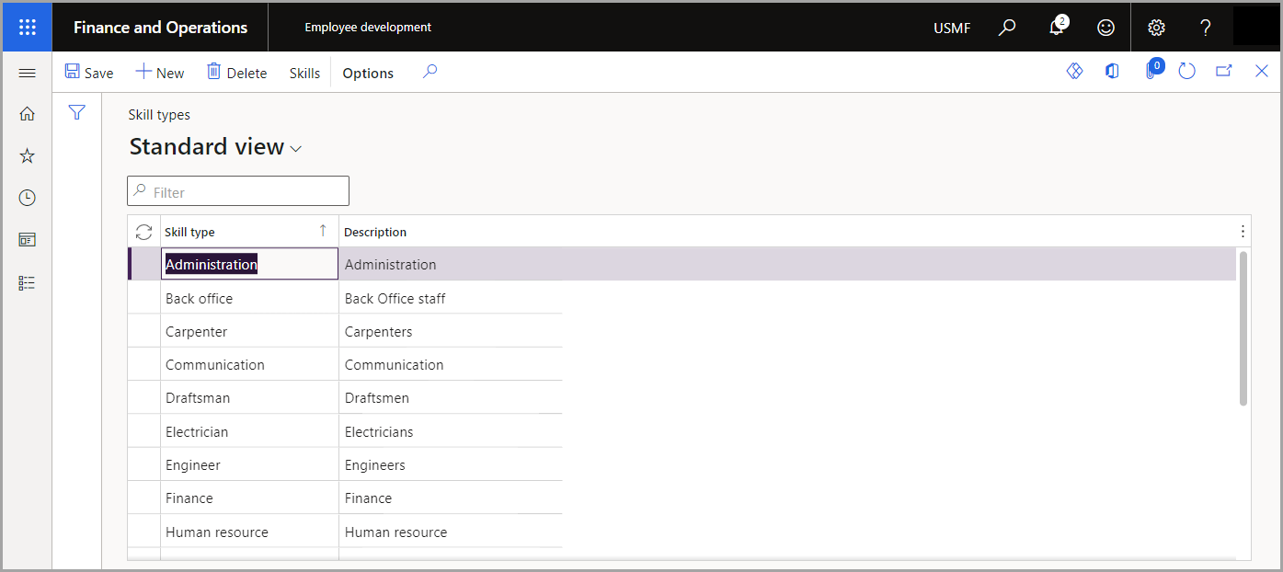Open Modules list icon in sidebar
Screen dimensions: 1283x572
tap(27, 282)
